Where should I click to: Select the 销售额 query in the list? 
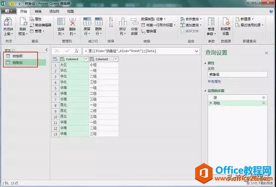tap(25, 56)
